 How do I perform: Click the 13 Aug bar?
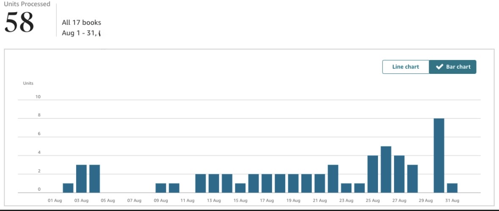click(214, 184)
